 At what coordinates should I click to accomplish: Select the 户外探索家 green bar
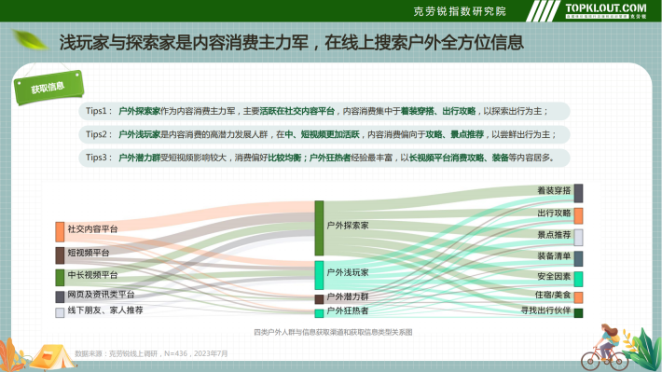point(319,228)
